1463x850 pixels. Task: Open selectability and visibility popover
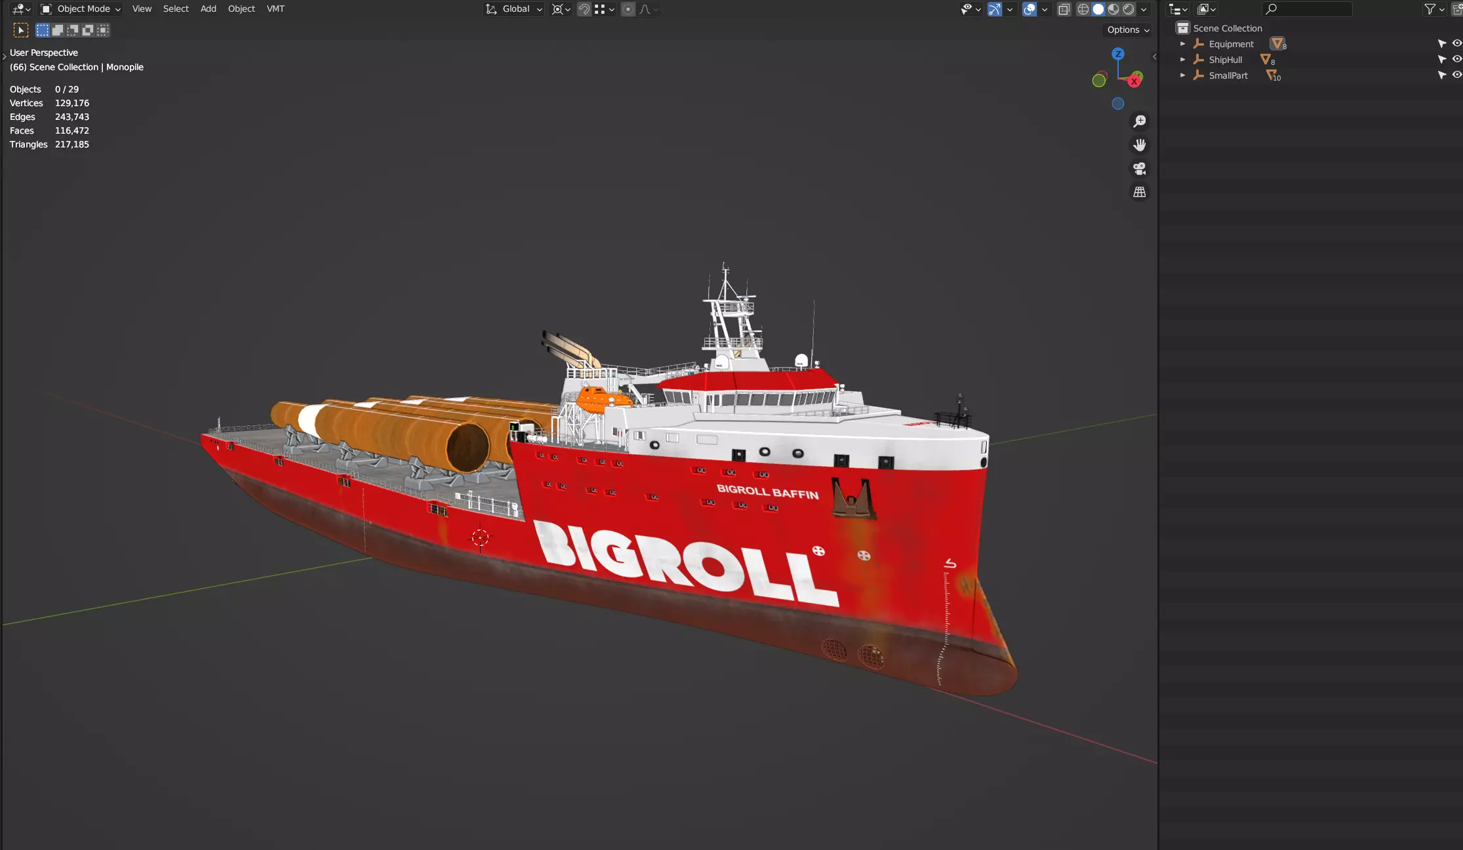click(971, 9)
